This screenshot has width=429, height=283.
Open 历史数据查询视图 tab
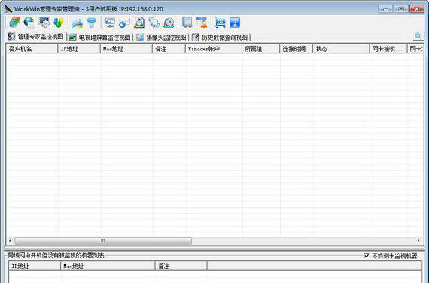[220, 37]
